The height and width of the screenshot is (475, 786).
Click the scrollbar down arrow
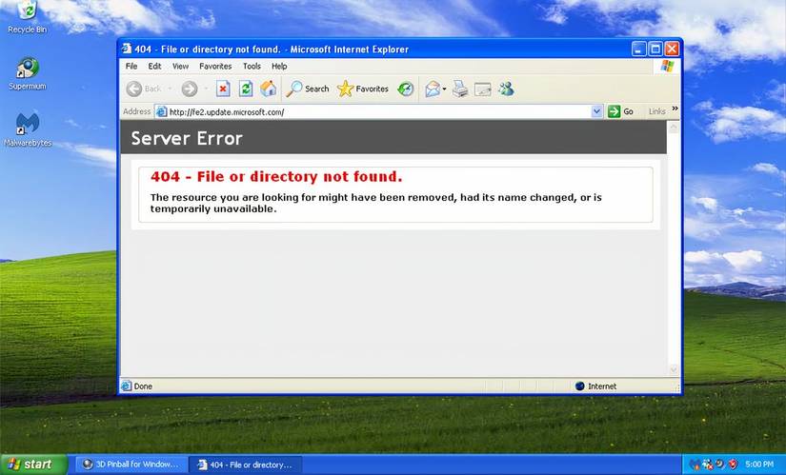coord(674,369)
